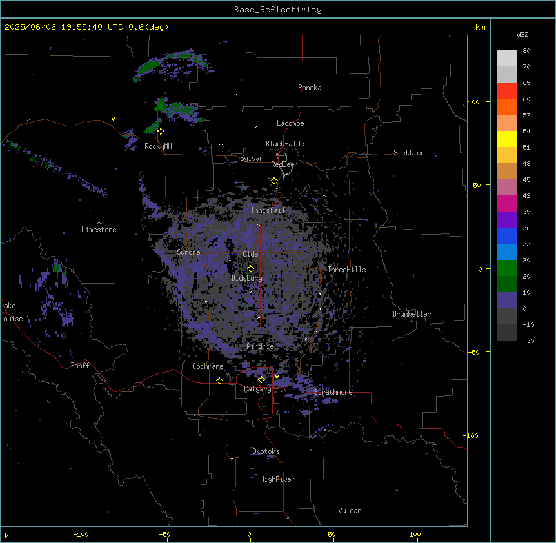Click the RockyMH label

pyautogui.click(x=158, y=146)
